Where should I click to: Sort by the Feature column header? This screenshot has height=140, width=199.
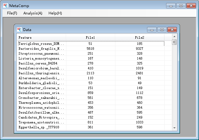click(x=41, y=37)
